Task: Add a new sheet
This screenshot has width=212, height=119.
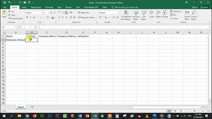Action: 32,107
